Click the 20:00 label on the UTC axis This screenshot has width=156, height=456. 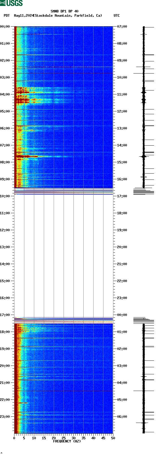point(122,247)
